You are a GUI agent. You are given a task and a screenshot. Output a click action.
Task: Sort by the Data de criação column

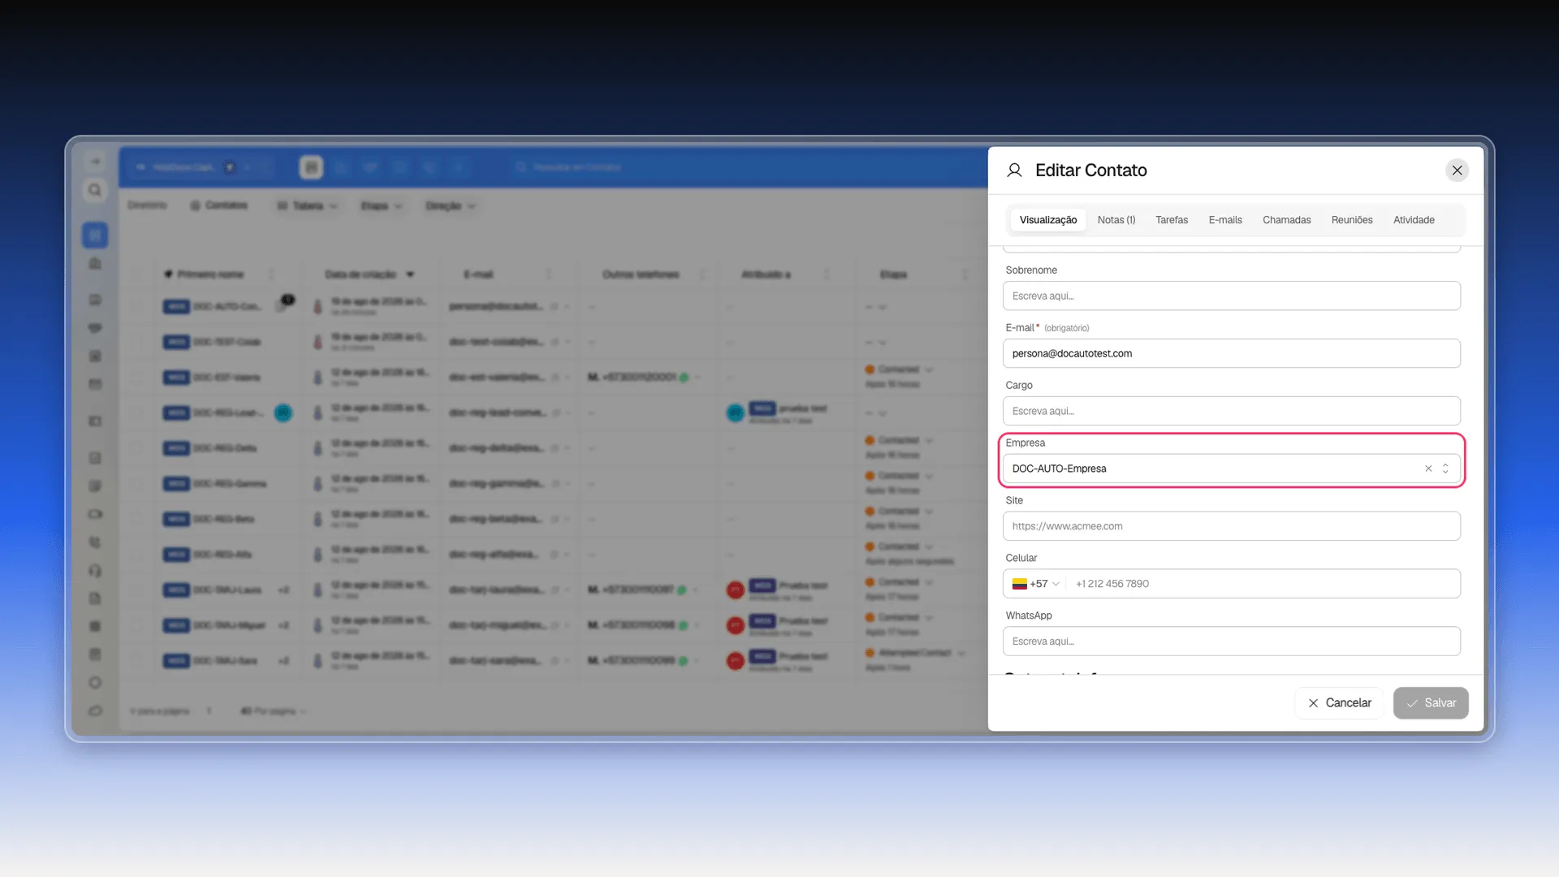coord(369,274)
